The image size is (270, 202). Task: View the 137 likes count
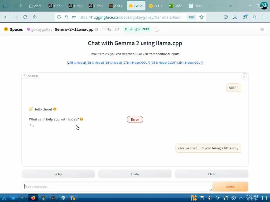[x=117, y=29]
